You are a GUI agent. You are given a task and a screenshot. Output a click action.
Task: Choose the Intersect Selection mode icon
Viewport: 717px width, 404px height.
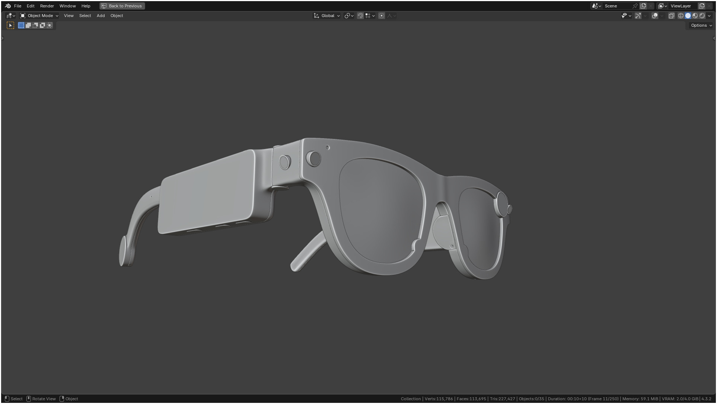pyautogui.click(x=50, y=25)
